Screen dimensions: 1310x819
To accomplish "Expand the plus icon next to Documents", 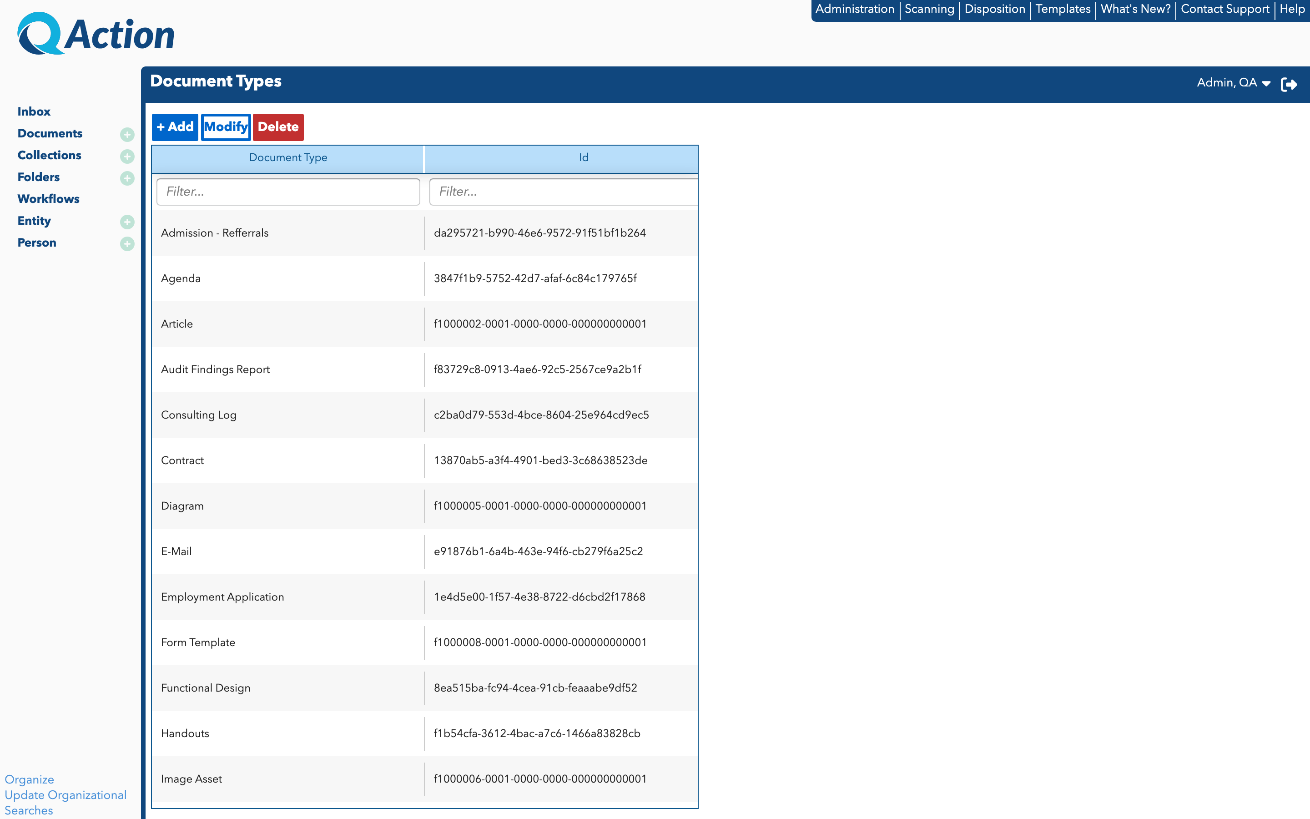I will pos(127,134).
